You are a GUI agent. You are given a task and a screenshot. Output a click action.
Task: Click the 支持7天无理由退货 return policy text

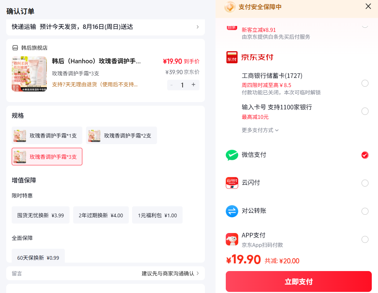pos(95,84)
